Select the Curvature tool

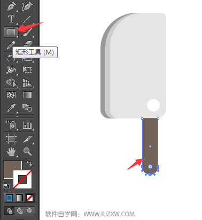point(27,6)
